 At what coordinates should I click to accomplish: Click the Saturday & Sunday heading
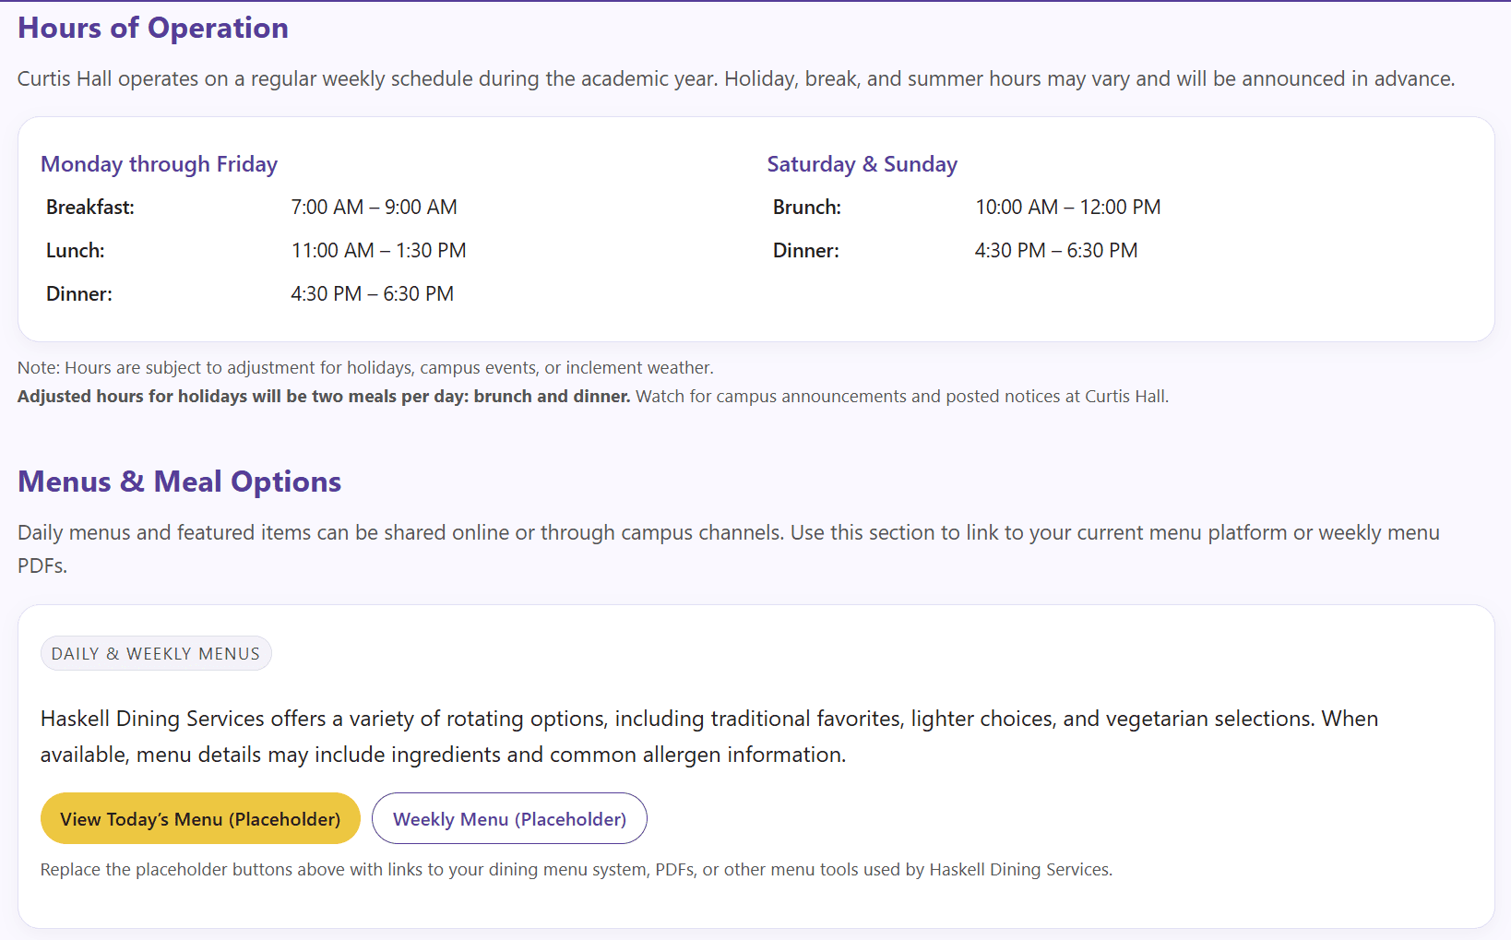862,164
